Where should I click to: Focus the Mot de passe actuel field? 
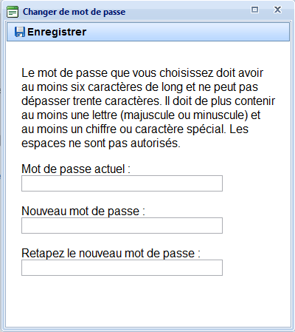pyautogui.click(x=122, y=183)
